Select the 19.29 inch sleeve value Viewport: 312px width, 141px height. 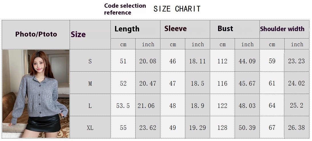(198, 128)
